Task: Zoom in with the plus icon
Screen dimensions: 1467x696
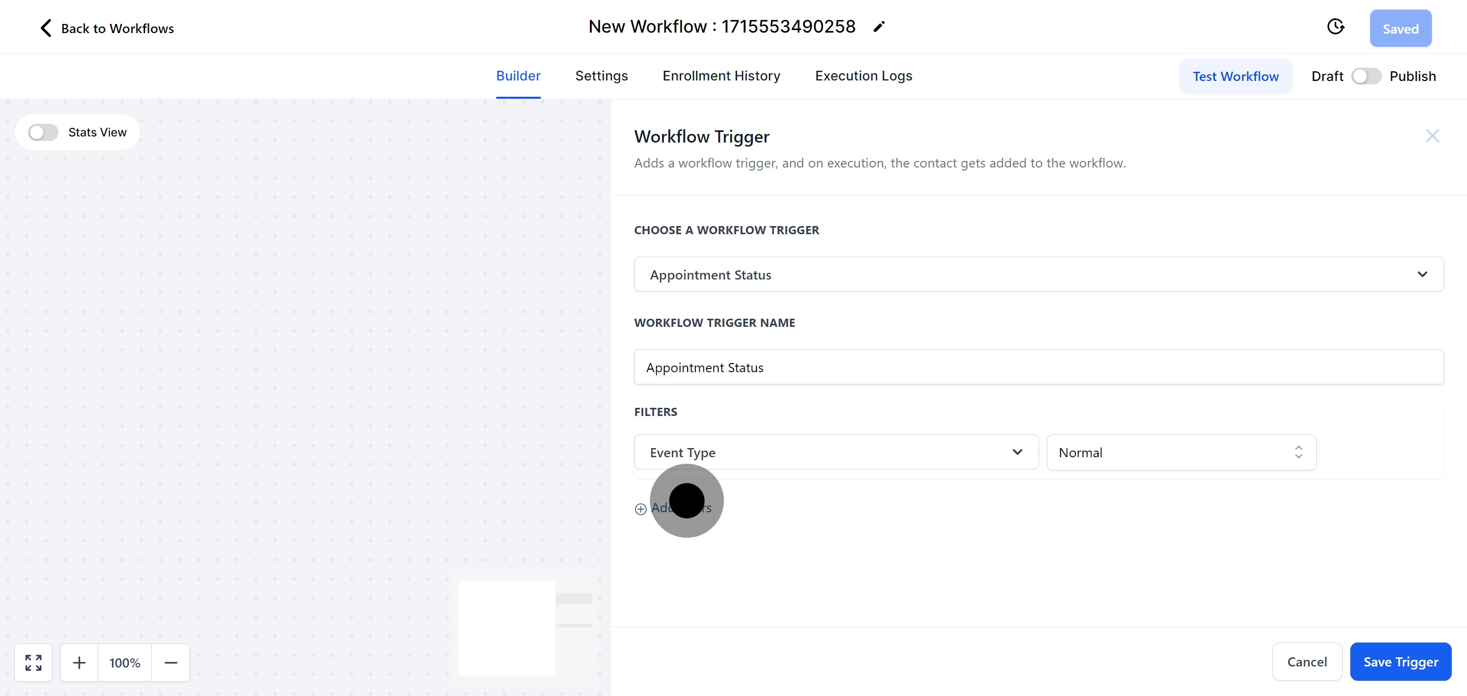Action: pos(79,662)
